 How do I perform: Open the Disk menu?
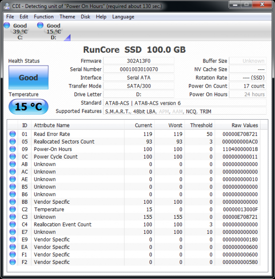tap(85, 17)
